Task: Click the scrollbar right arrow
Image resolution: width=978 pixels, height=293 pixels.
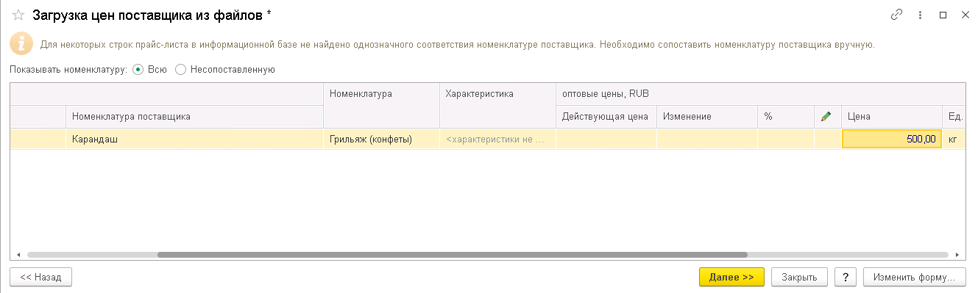Action: pos(957,255)
